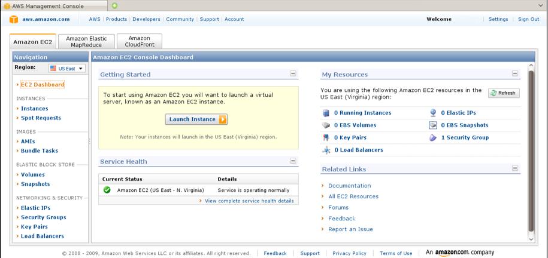
Task: Open the Forums related link
Action: point(338,207)
